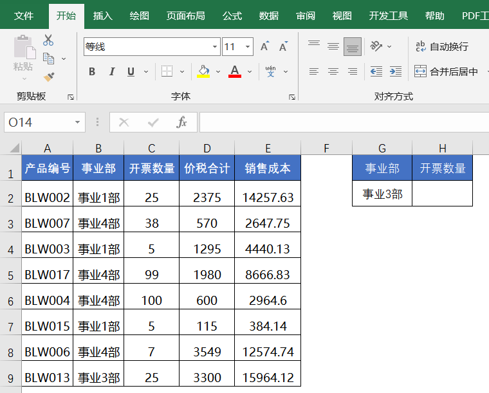Screen dimensions: 489x393
Task: Click the Cut scissors icon
Action: (x=48, y=41)
